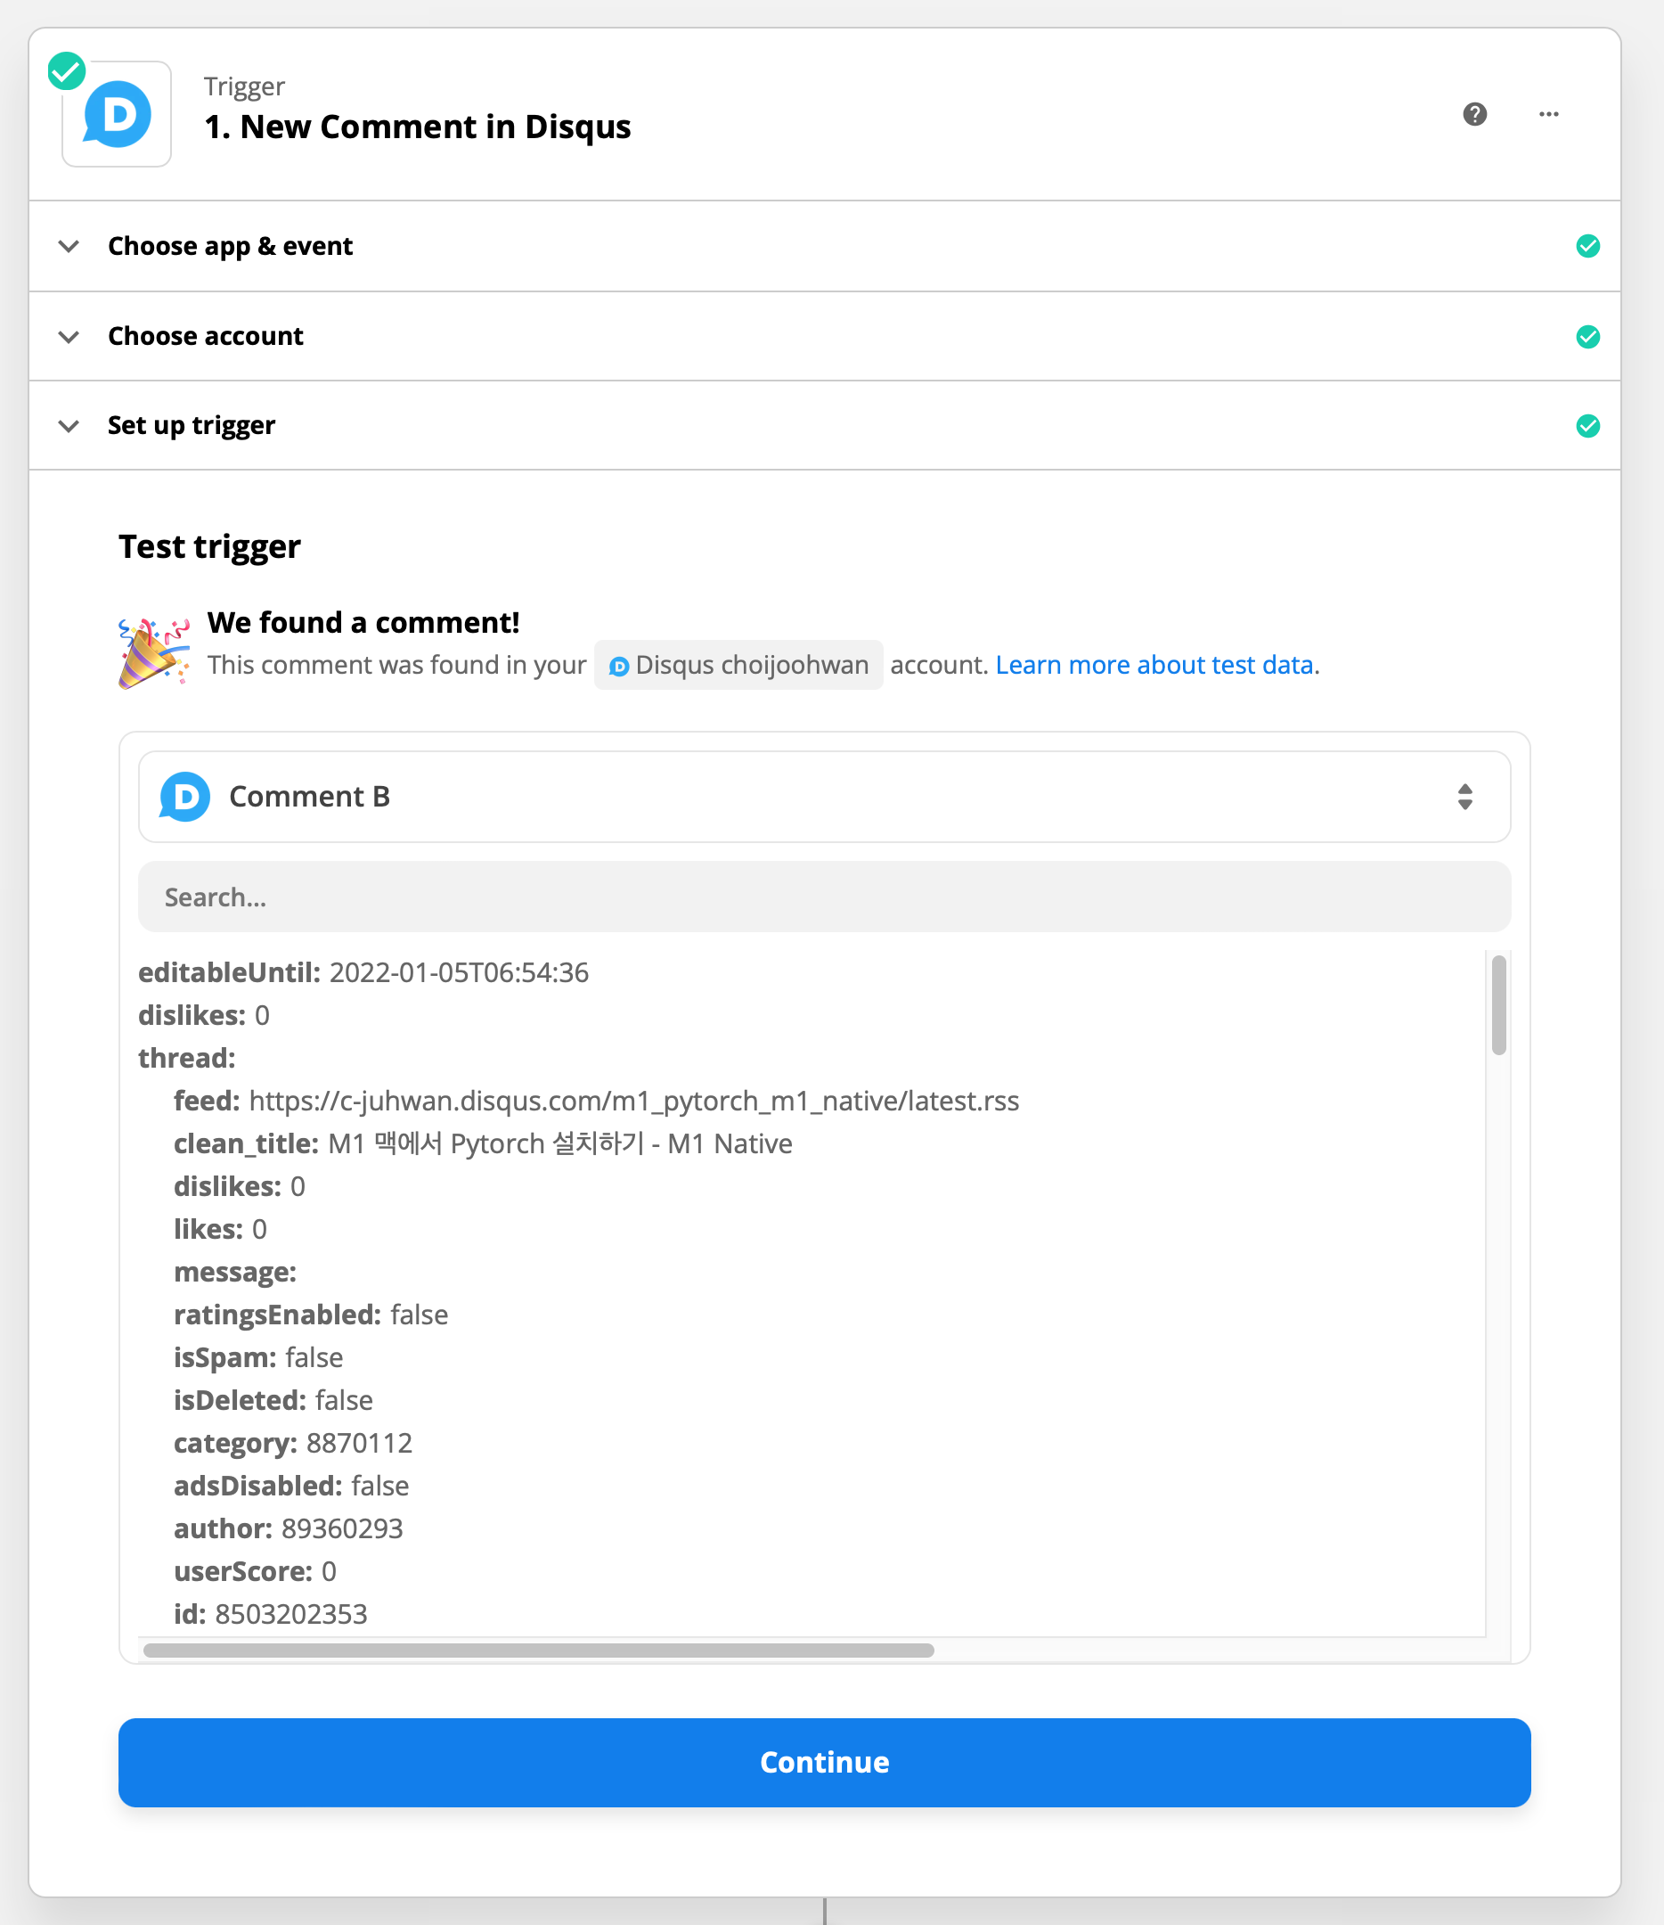Open Learn more about test data link

tap(1154, 665)
